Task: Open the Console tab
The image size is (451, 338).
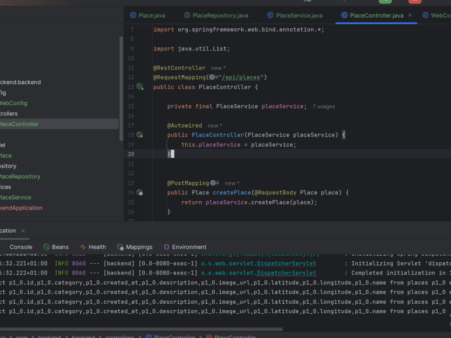Action: pos(21,247)
